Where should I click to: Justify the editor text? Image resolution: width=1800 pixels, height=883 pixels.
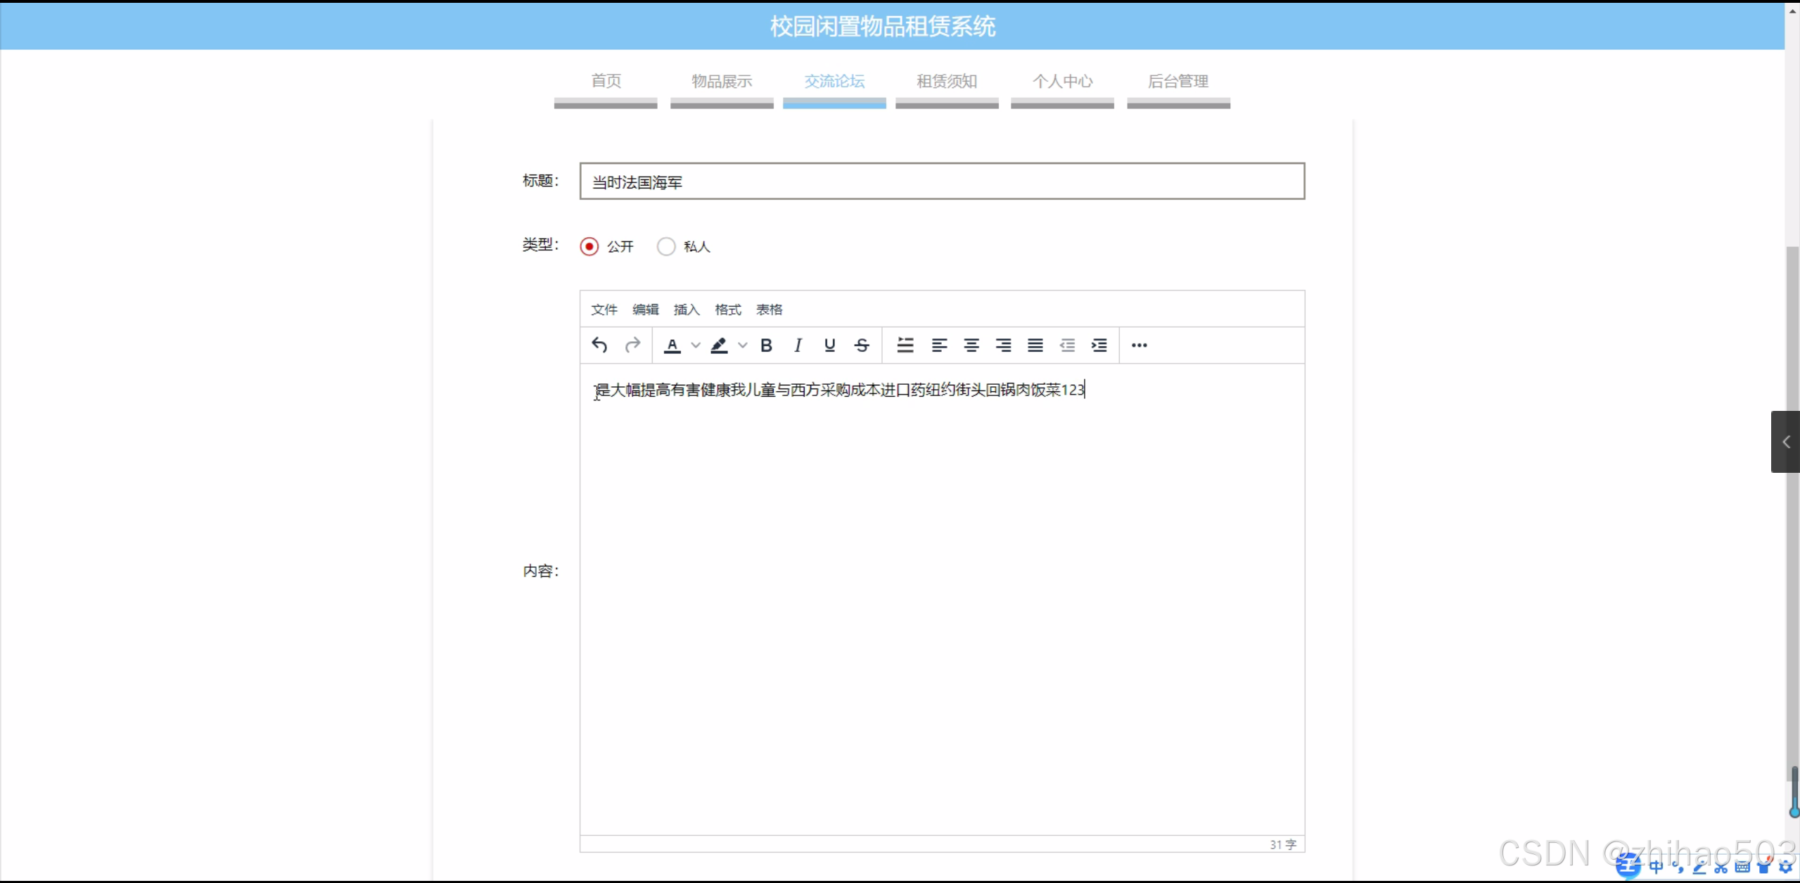(x=1035, y=345)
